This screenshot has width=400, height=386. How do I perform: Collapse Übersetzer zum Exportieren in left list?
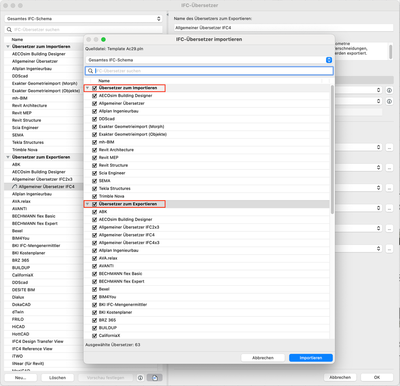8,157
